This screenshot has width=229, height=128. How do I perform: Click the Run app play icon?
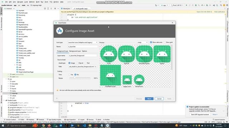tap(186, 5)
